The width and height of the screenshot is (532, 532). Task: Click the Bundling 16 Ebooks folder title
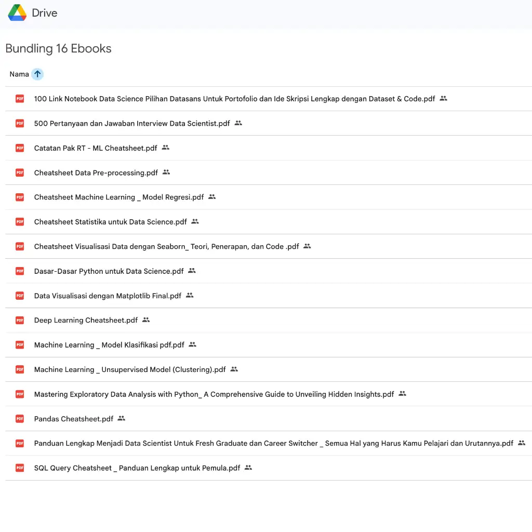pos(58,49)
